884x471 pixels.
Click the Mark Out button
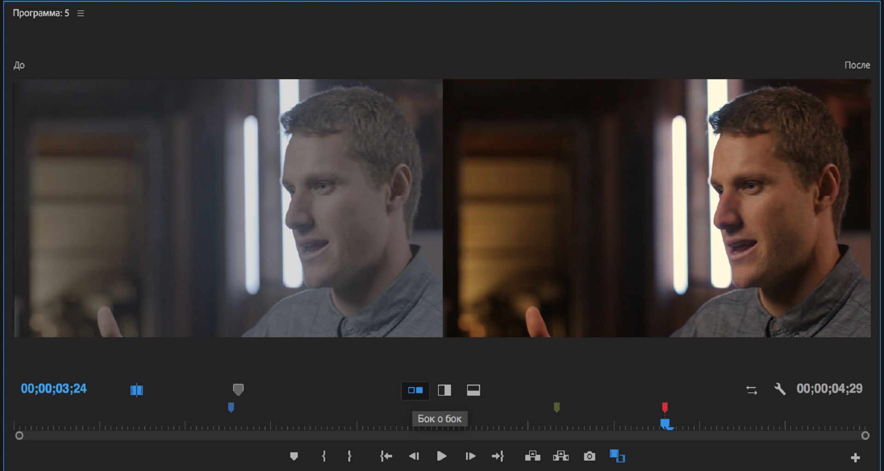(x=349, y=456)
